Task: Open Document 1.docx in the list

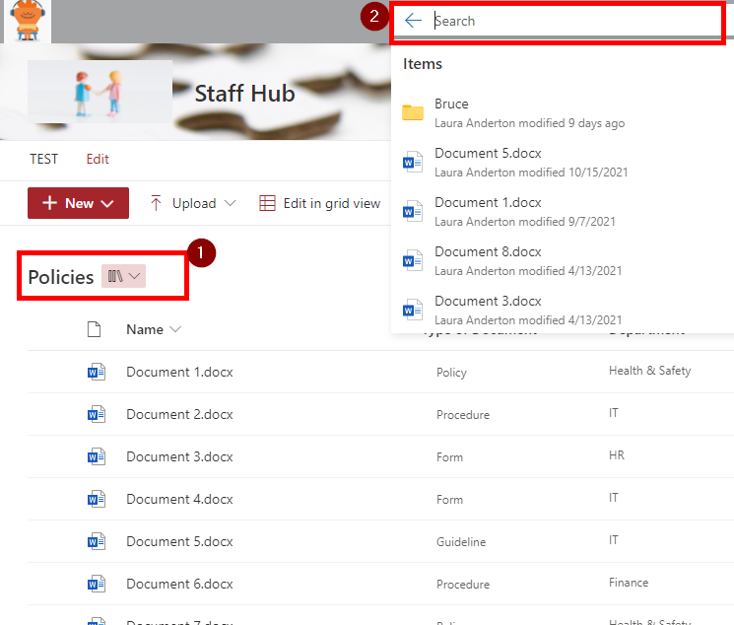Action: click(179, 372)
